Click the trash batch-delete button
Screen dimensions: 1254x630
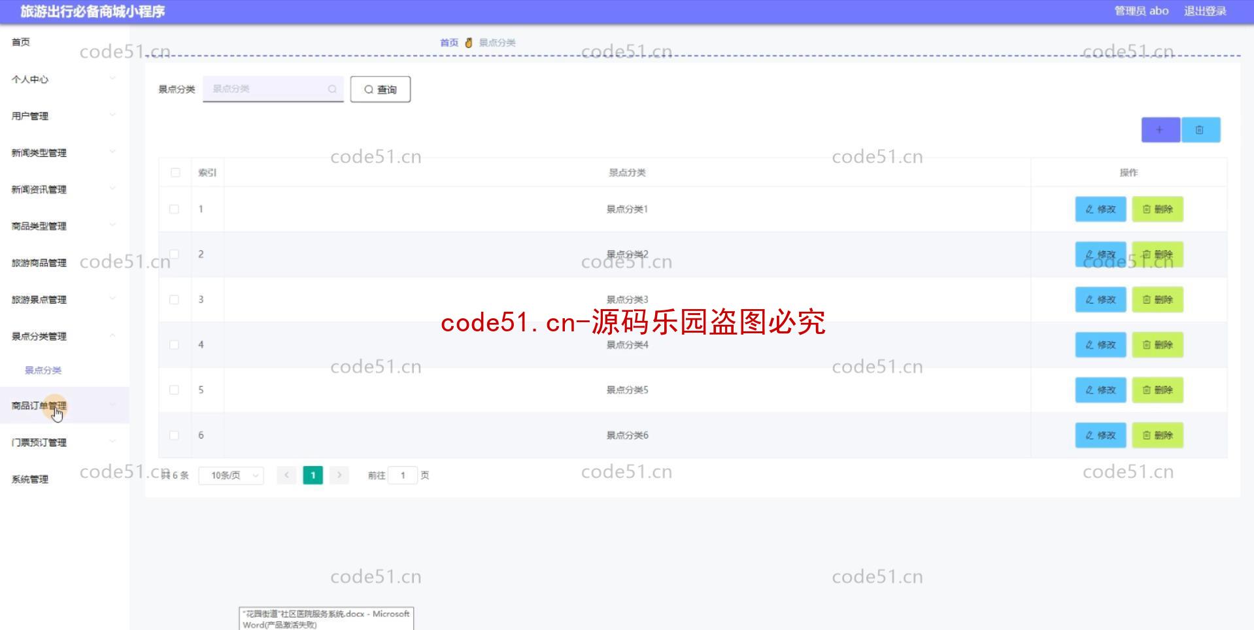point(1200,130)
